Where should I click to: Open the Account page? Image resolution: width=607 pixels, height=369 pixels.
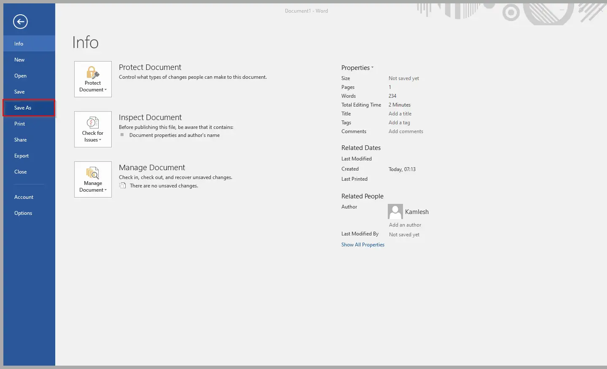pos(29,197)
